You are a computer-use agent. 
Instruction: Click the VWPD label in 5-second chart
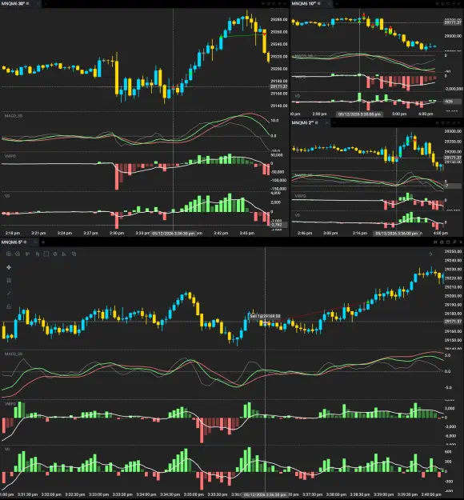click(x=10, y=404)
